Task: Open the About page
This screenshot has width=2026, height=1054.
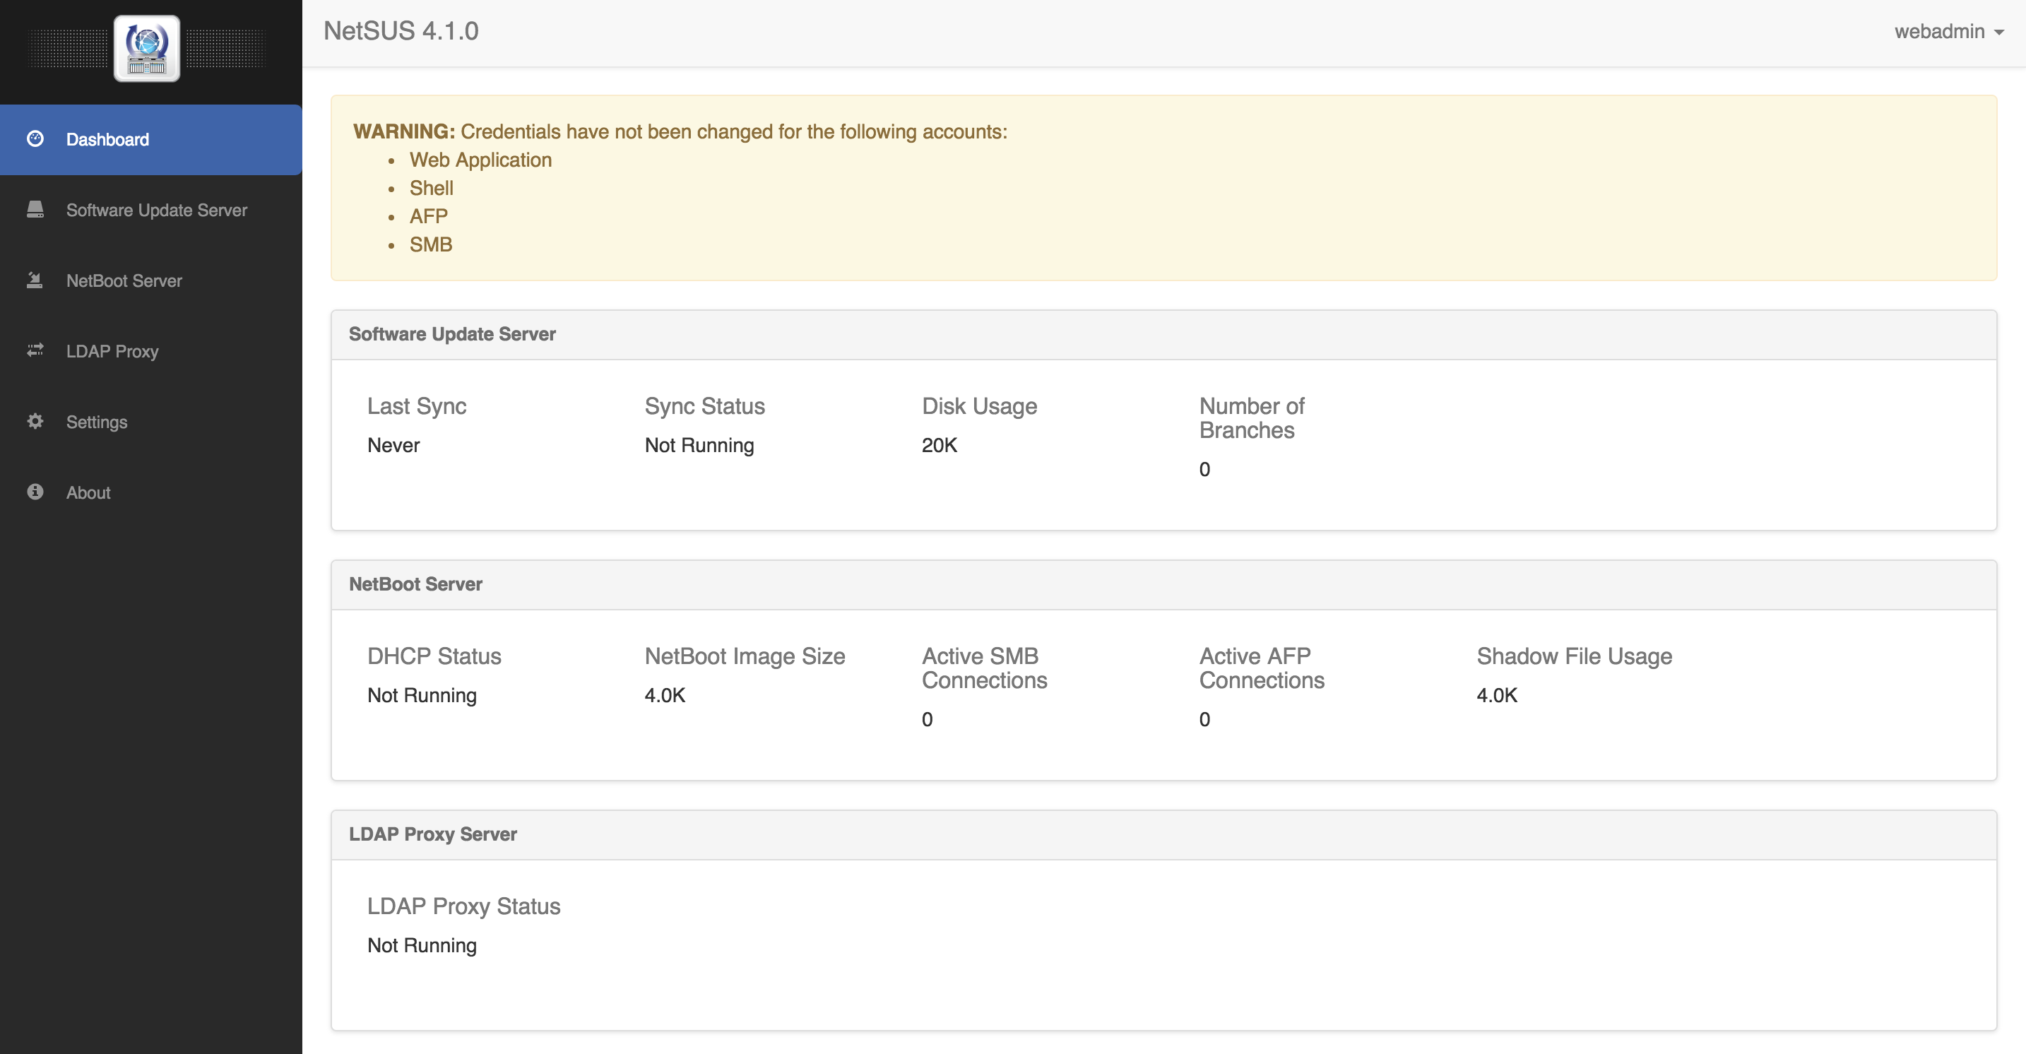Action: (151, 492)
